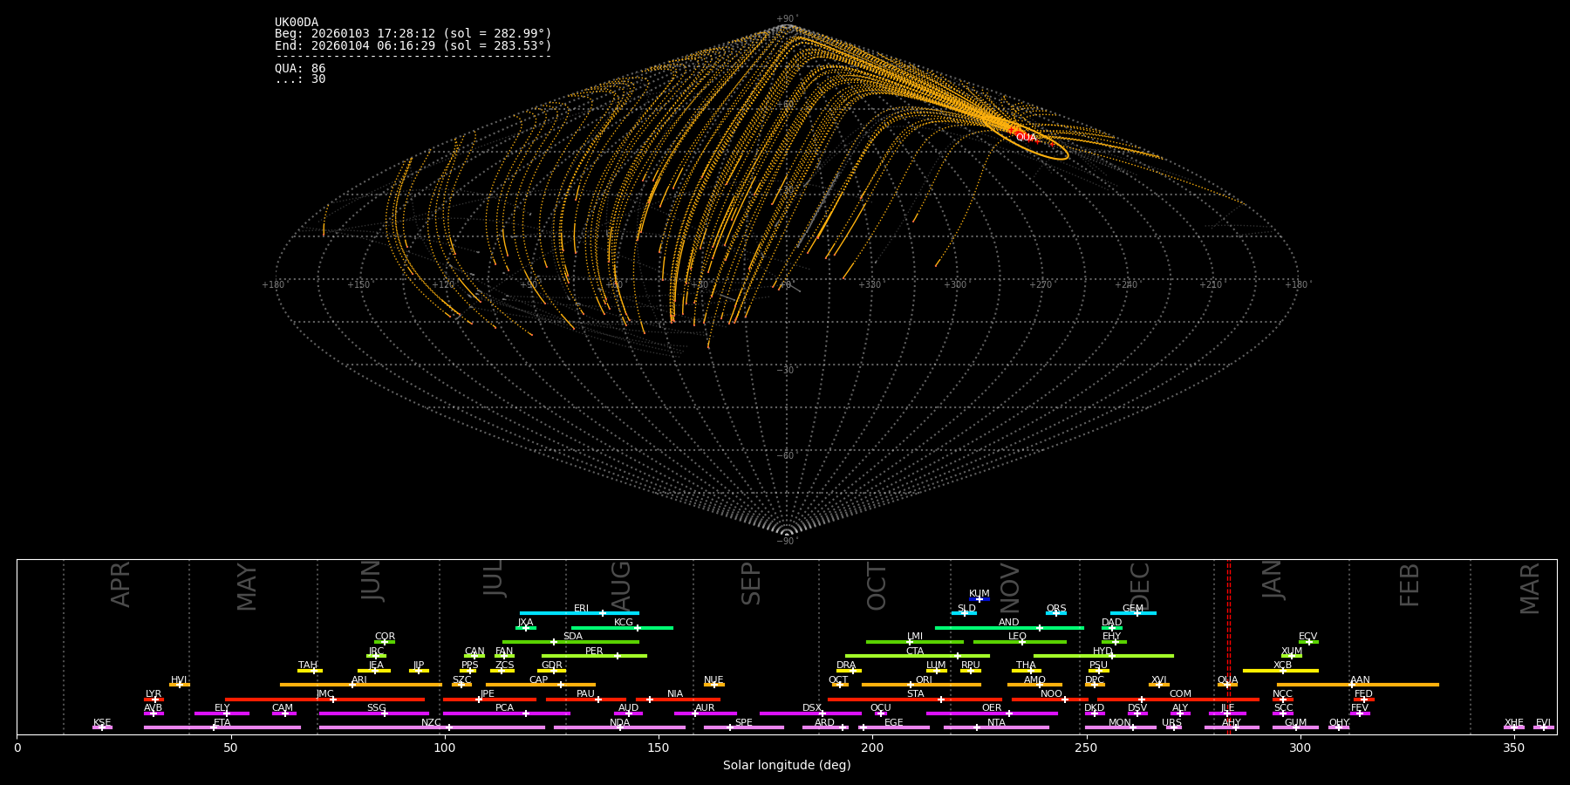Select the EGE pink shower bar

coord(894,727)
